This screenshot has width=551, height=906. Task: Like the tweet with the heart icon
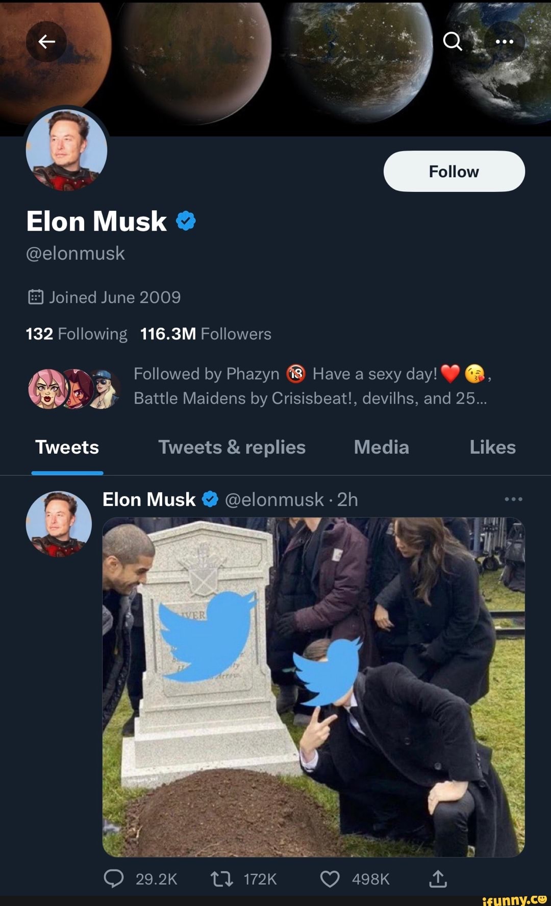pos(330,879)
